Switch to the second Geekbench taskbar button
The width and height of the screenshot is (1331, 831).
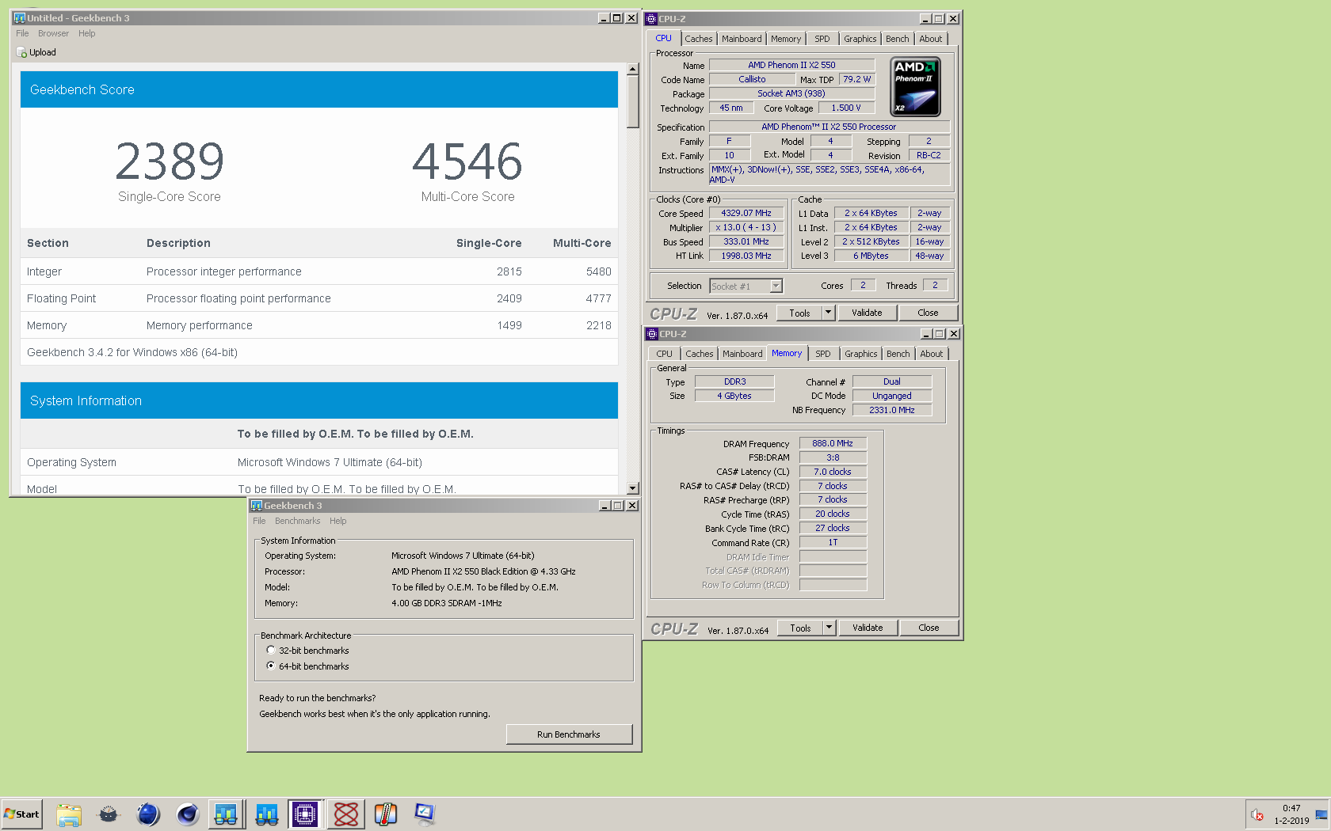tap(267, 814)
